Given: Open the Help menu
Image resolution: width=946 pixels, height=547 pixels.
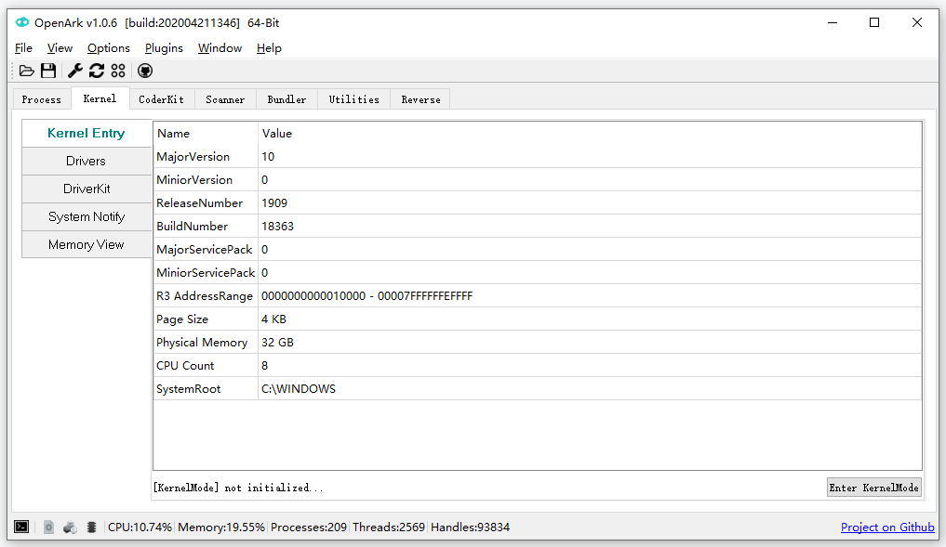Looking at the screenshot, I should [269, 48].
